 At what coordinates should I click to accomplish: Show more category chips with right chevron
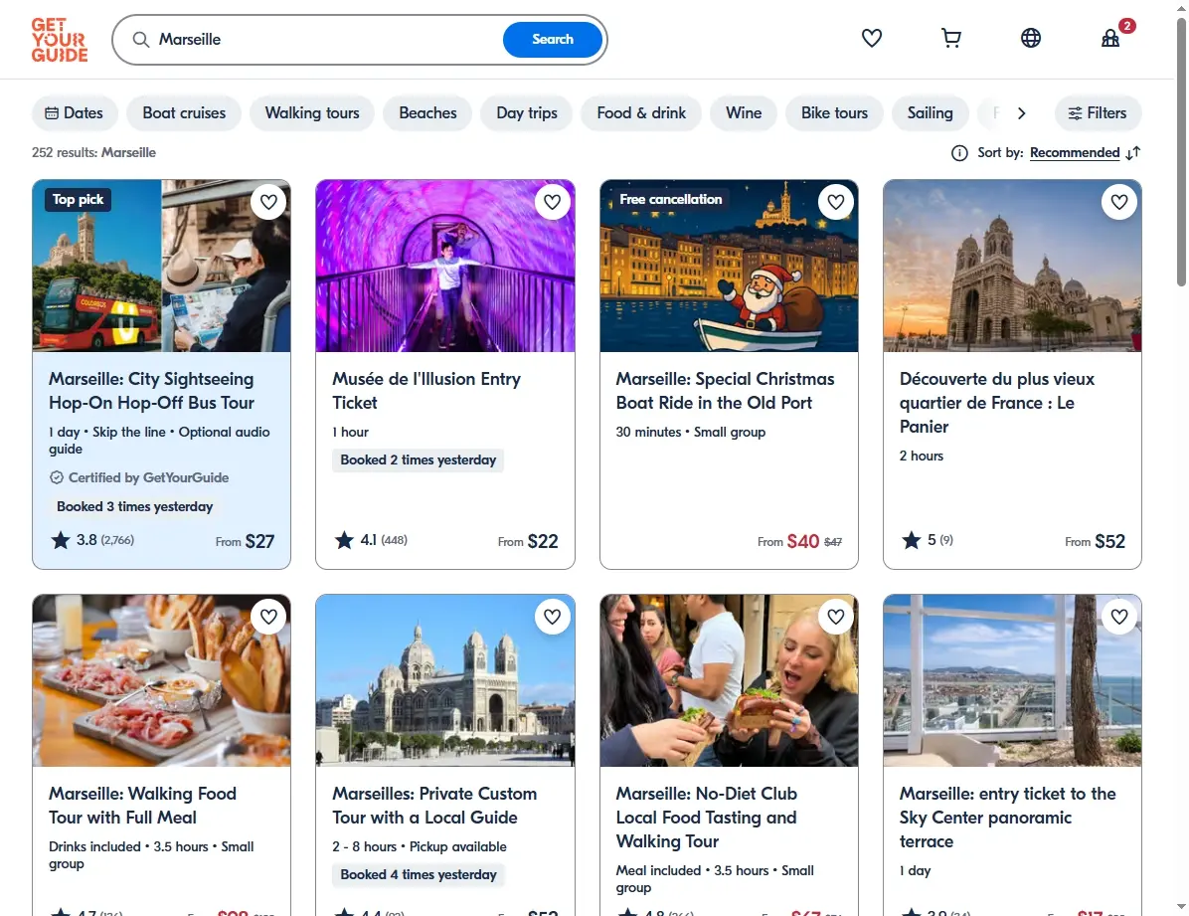coord(1021,113)
